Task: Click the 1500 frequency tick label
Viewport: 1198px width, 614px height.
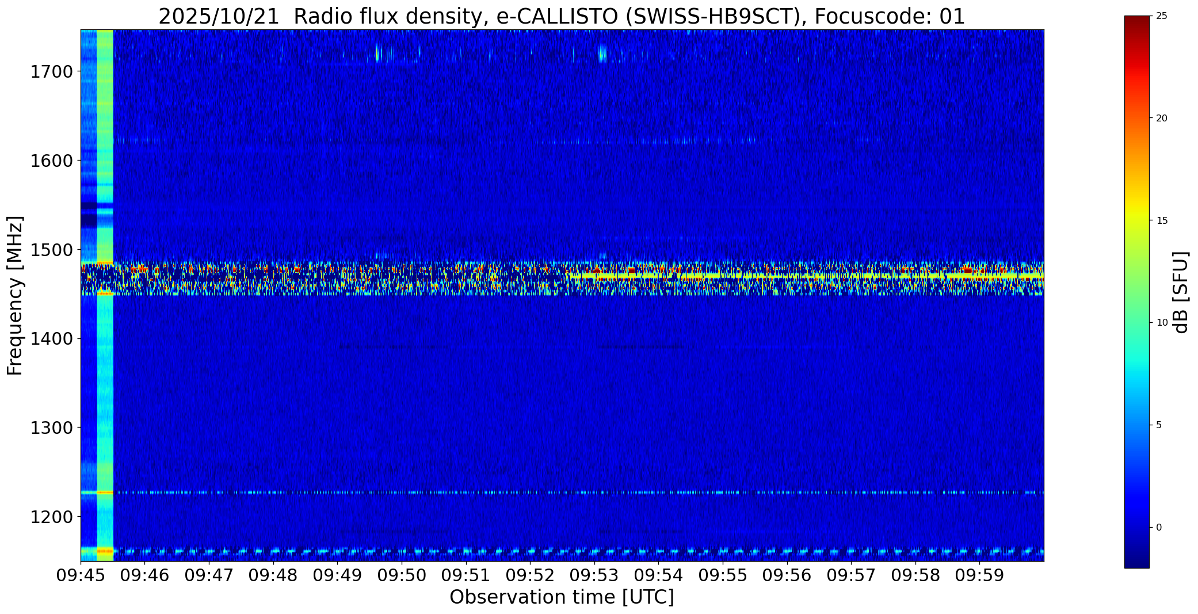Action: pos(52,250)
